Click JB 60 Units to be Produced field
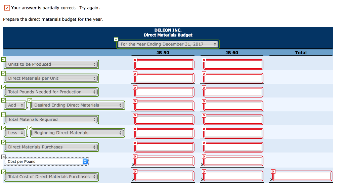 coord(233,65)
